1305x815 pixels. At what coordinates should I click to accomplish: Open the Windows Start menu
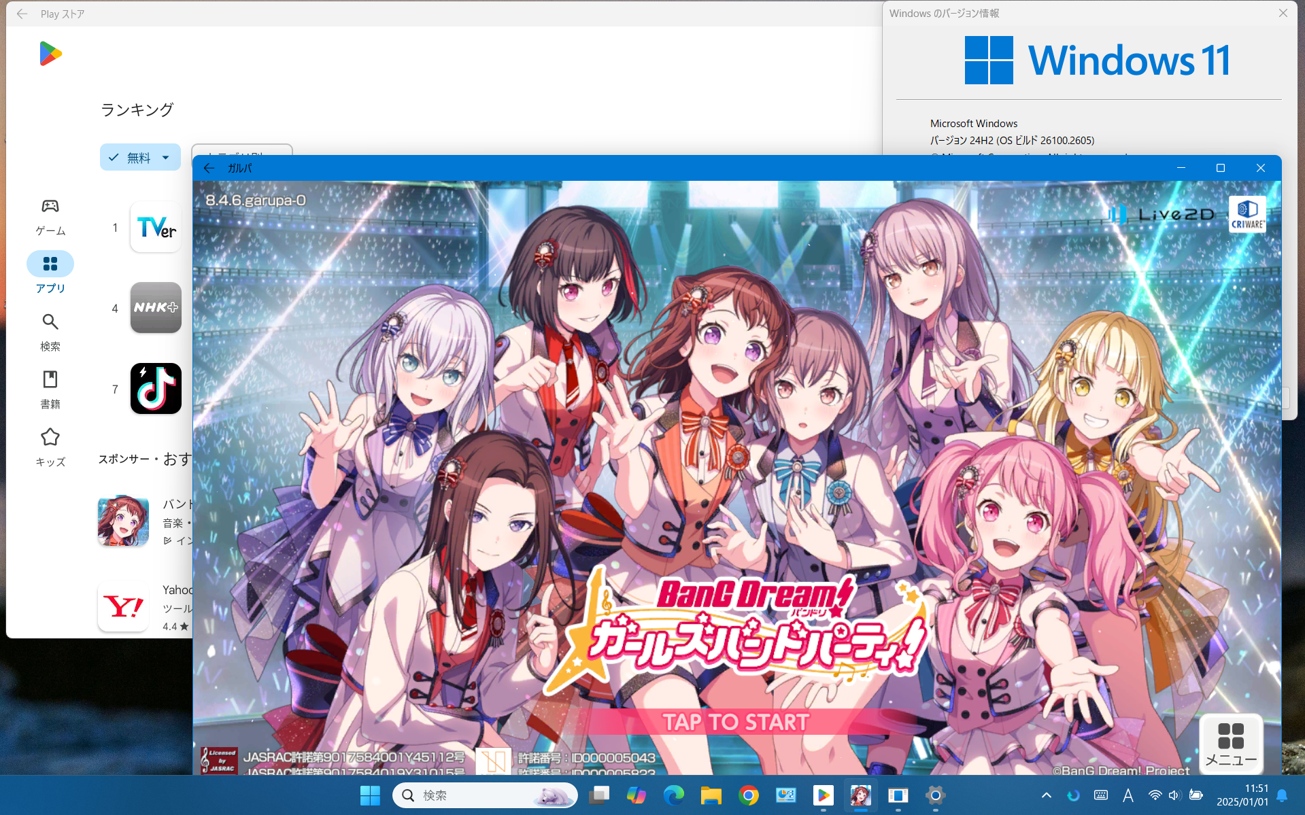(x=370, y=795)
